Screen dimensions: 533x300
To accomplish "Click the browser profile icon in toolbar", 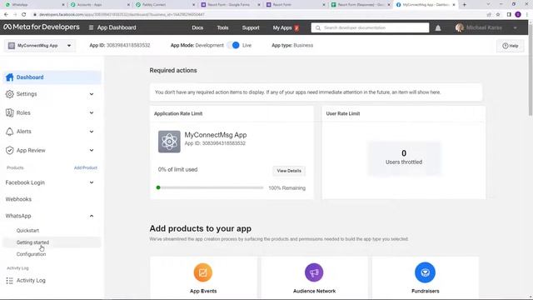I will point(518,14).
